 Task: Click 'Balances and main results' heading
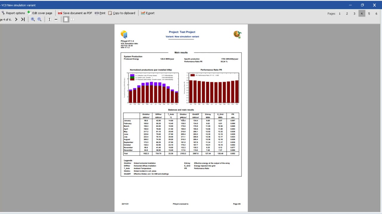click(181, 110)
